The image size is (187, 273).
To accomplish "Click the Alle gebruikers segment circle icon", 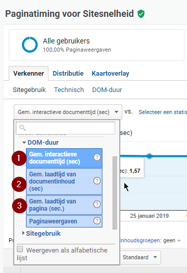I will (30, 44).
